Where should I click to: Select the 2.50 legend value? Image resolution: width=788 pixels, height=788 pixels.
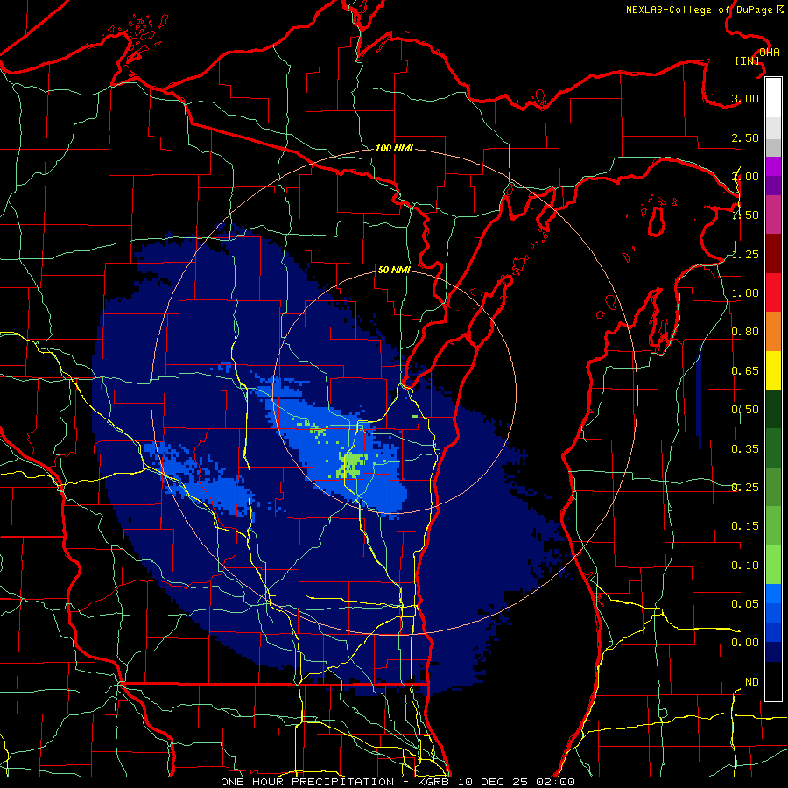pyautogui.click(x=745, y=137)
